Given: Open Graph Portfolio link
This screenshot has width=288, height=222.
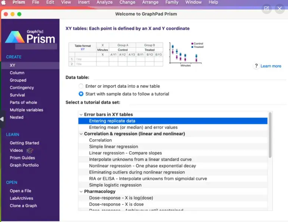Looking at the screenshot, I should (24, 165).
